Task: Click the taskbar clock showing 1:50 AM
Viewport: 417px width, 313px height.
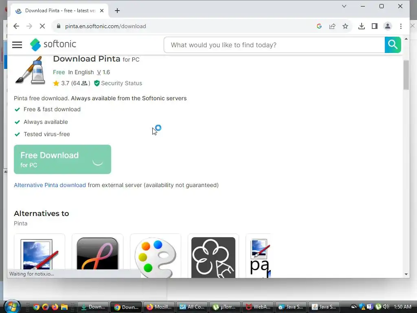Action: tap(402, 306)
